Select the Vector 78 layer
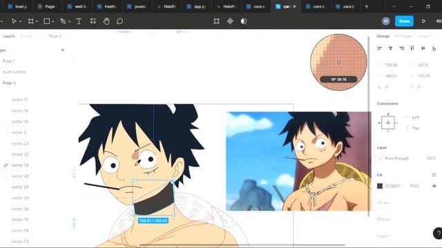 pyautogui.click(x=20, y=165)
